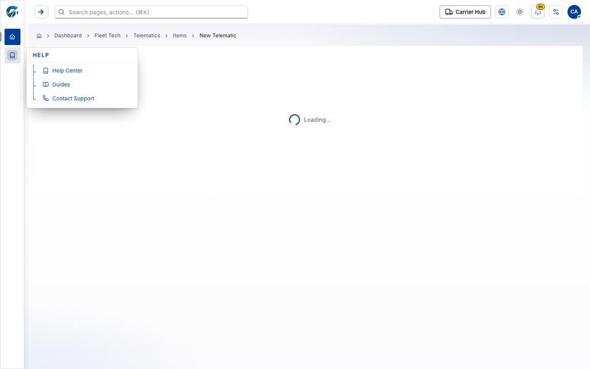Viewport: 590px width, 369px height.
Task: Click the app logo in the sidebar
Action: tap(12, 12)
